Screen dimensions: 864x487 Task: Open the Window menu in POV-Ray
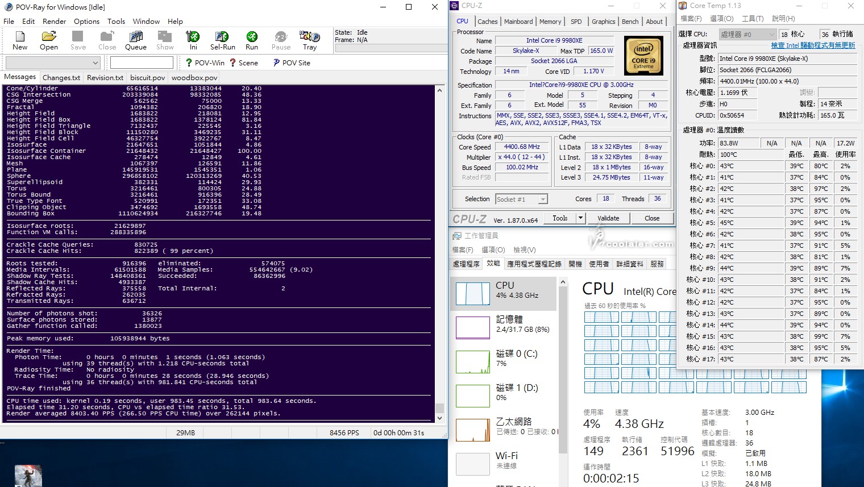(146, 21)
